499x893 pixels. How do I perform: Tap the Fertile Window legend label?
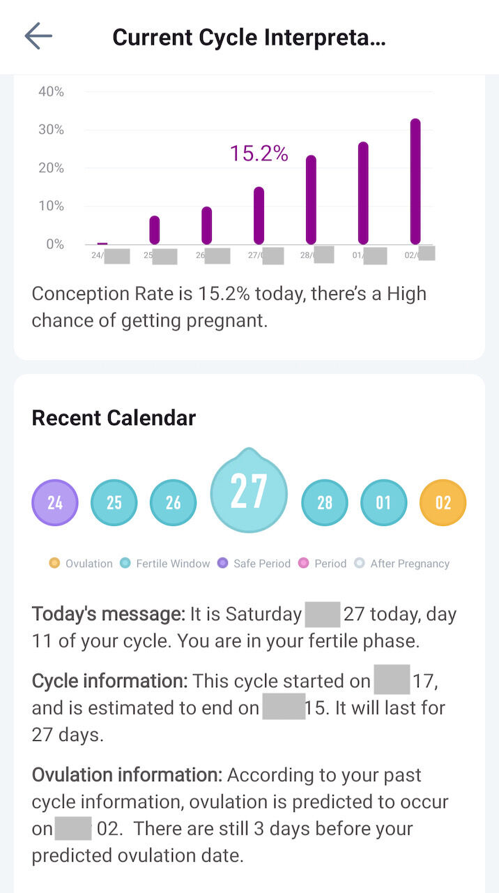pos(173,564)
